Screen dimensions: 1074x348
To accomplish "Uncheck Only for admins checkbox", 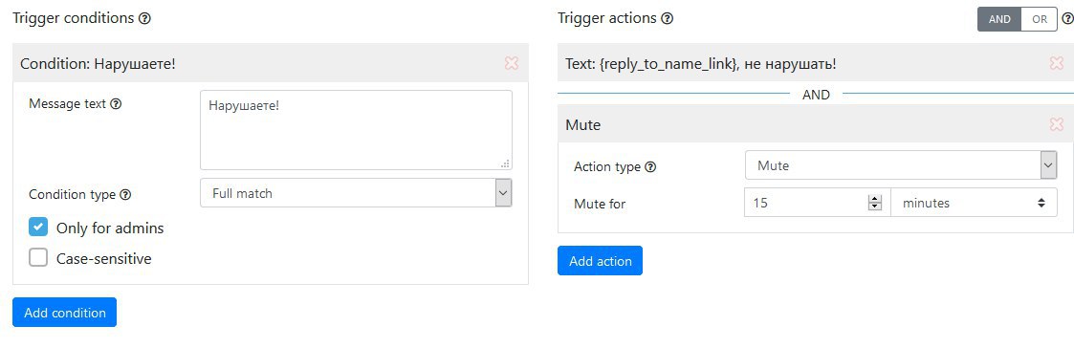I will click(38, 227).
